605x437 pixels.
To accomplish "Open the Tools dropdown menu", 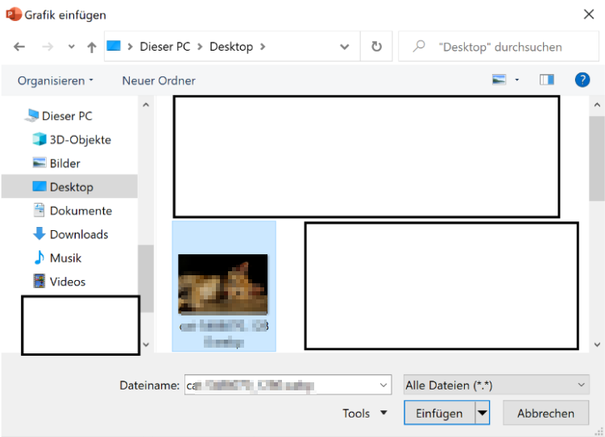I will pos(365,413).
